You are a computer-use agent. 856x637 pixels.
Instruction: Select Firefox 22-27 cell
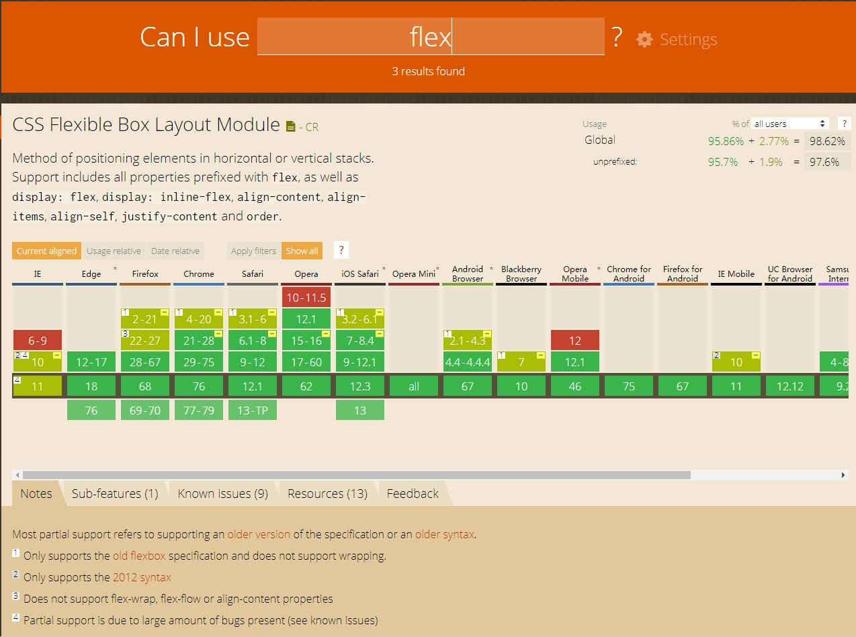point(145,341)
